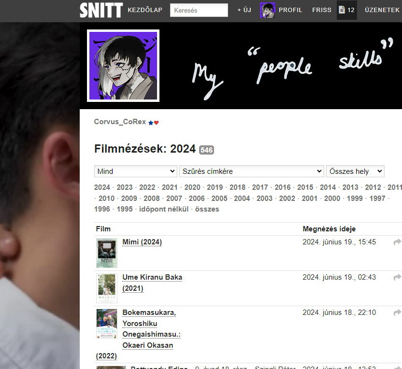Open FRISS in the navbar
The width and height of the screenshot is (402, 369).
pyautogui.click(x=321, y=10)
